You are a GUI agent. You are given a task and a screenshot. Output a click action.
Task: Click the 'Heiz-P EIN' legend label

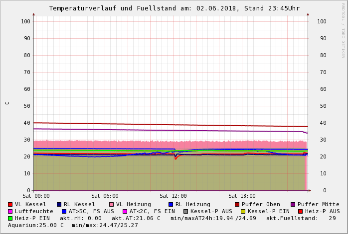(32, 218)
